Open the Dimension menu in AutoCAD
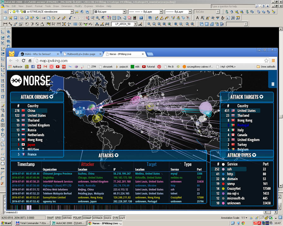Screen dimensions: 283x226 pos(67,6)
